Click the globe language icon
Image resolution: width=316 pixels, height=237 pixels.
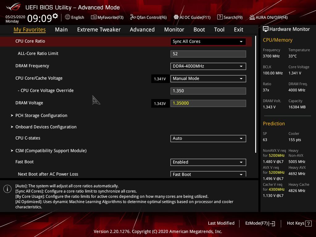click(x=68, y=17)
